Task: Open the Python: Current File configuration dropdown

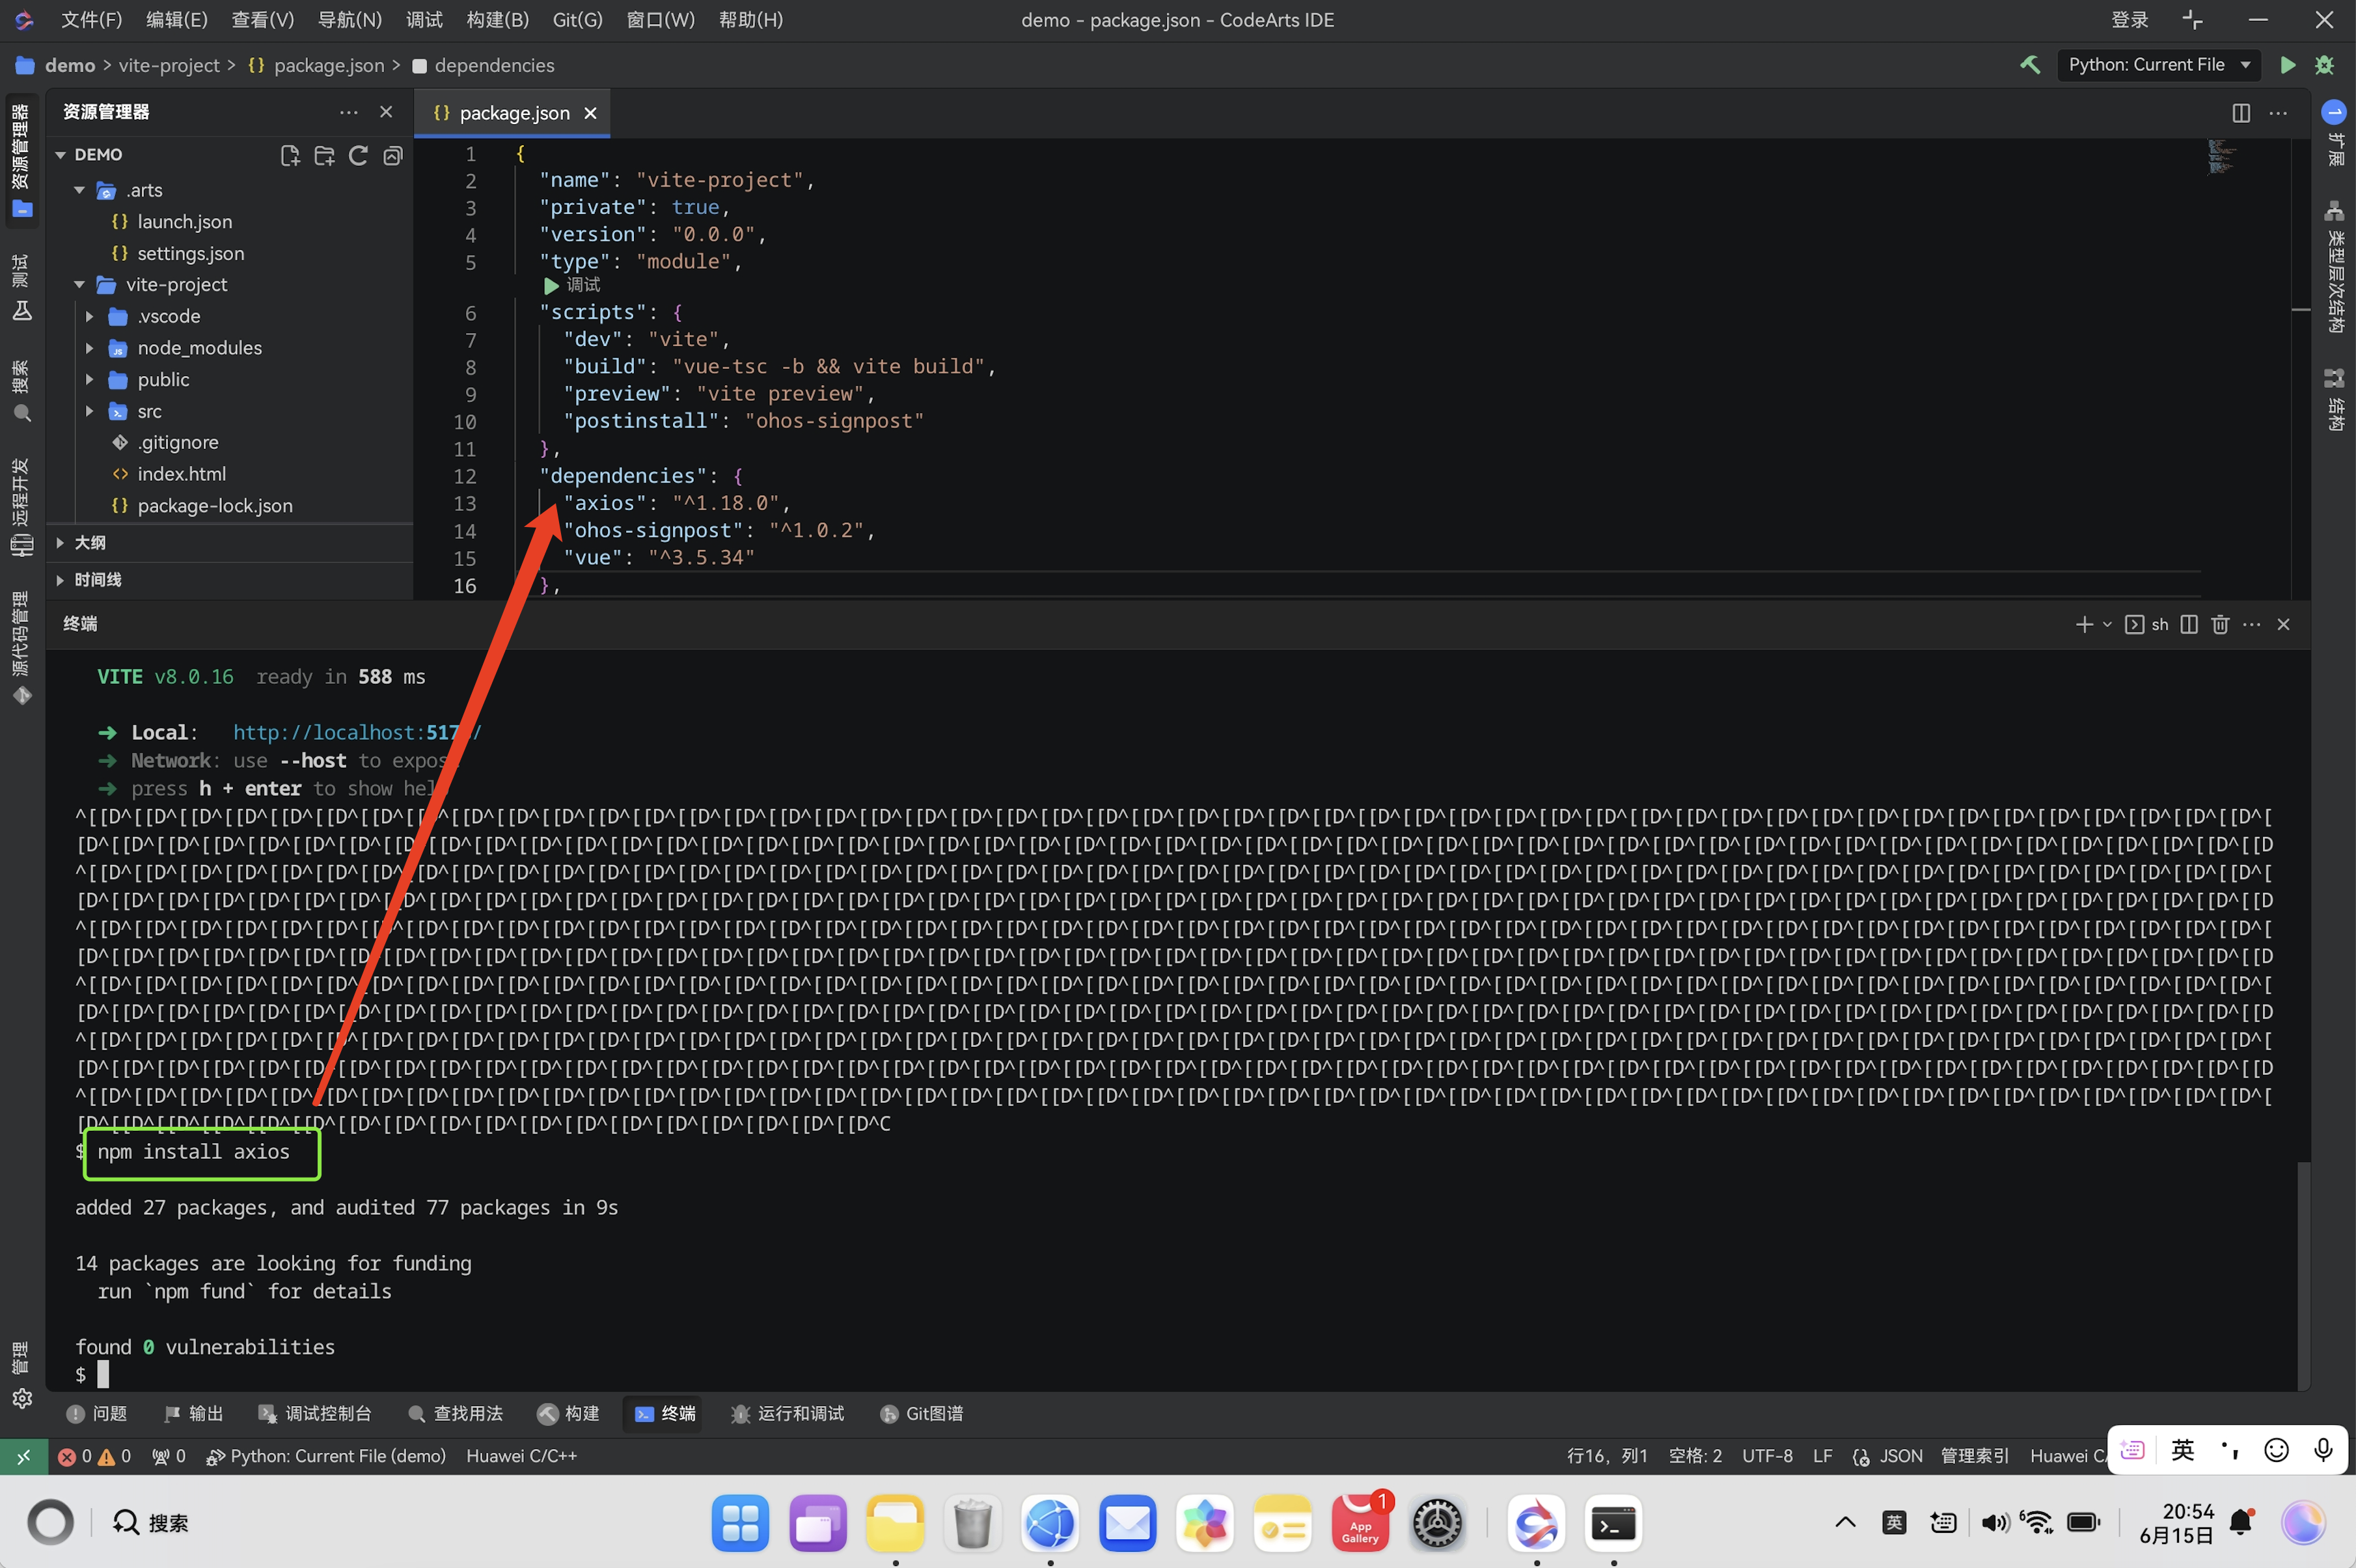Action: [x=2158, y=65]
